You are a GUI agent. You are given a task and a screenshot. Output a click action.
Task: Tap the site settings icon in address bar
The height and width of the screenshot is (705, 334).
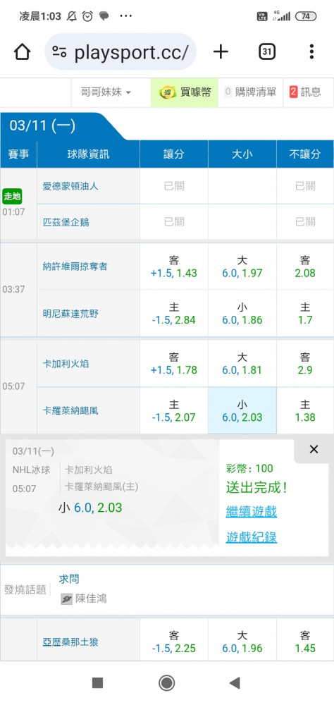59,51
